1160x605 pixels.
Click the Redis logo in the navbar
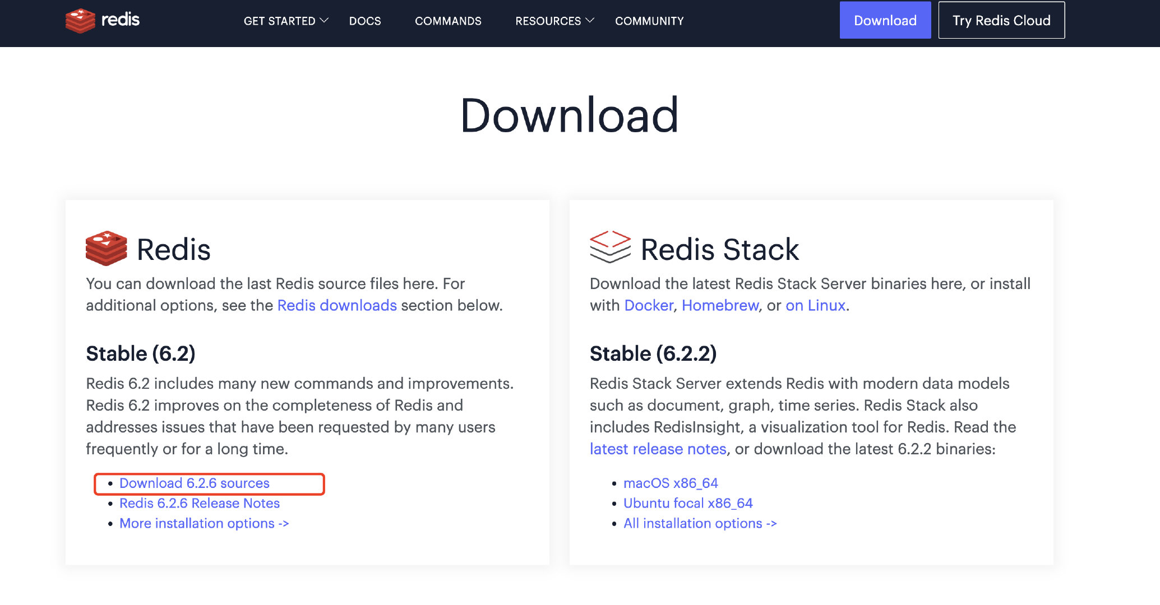point(103,21)
